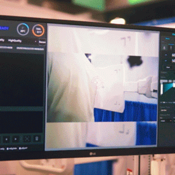Expand the lowest right-panel dropdown
The width and height of the screenshot is (175, 175).
coord(167,121)
